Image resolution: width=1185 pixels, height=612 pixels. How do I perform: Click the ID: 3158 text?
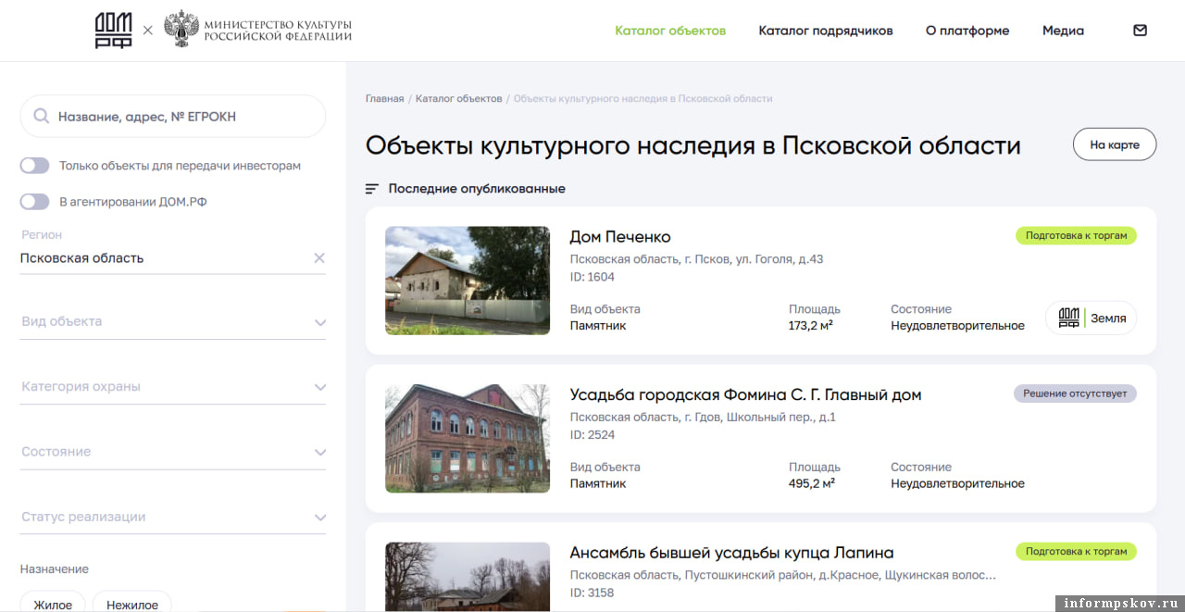coord(592,593)
